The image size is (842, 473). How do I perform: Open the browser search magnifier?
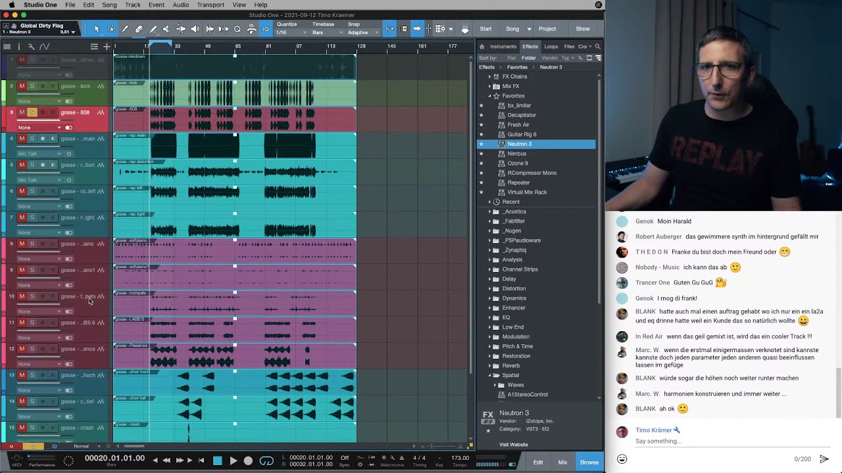point(597,47)
